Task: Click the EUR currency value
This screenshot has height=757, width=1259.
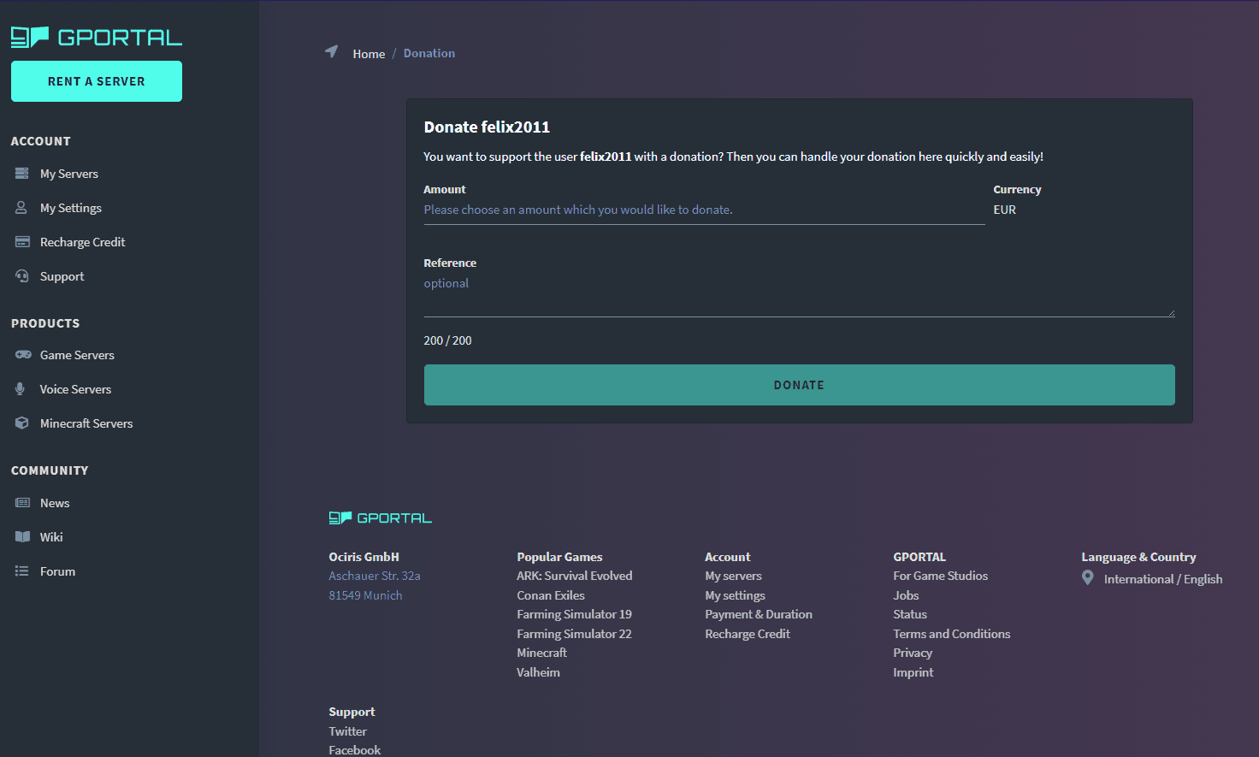Action: [1005, 210]
